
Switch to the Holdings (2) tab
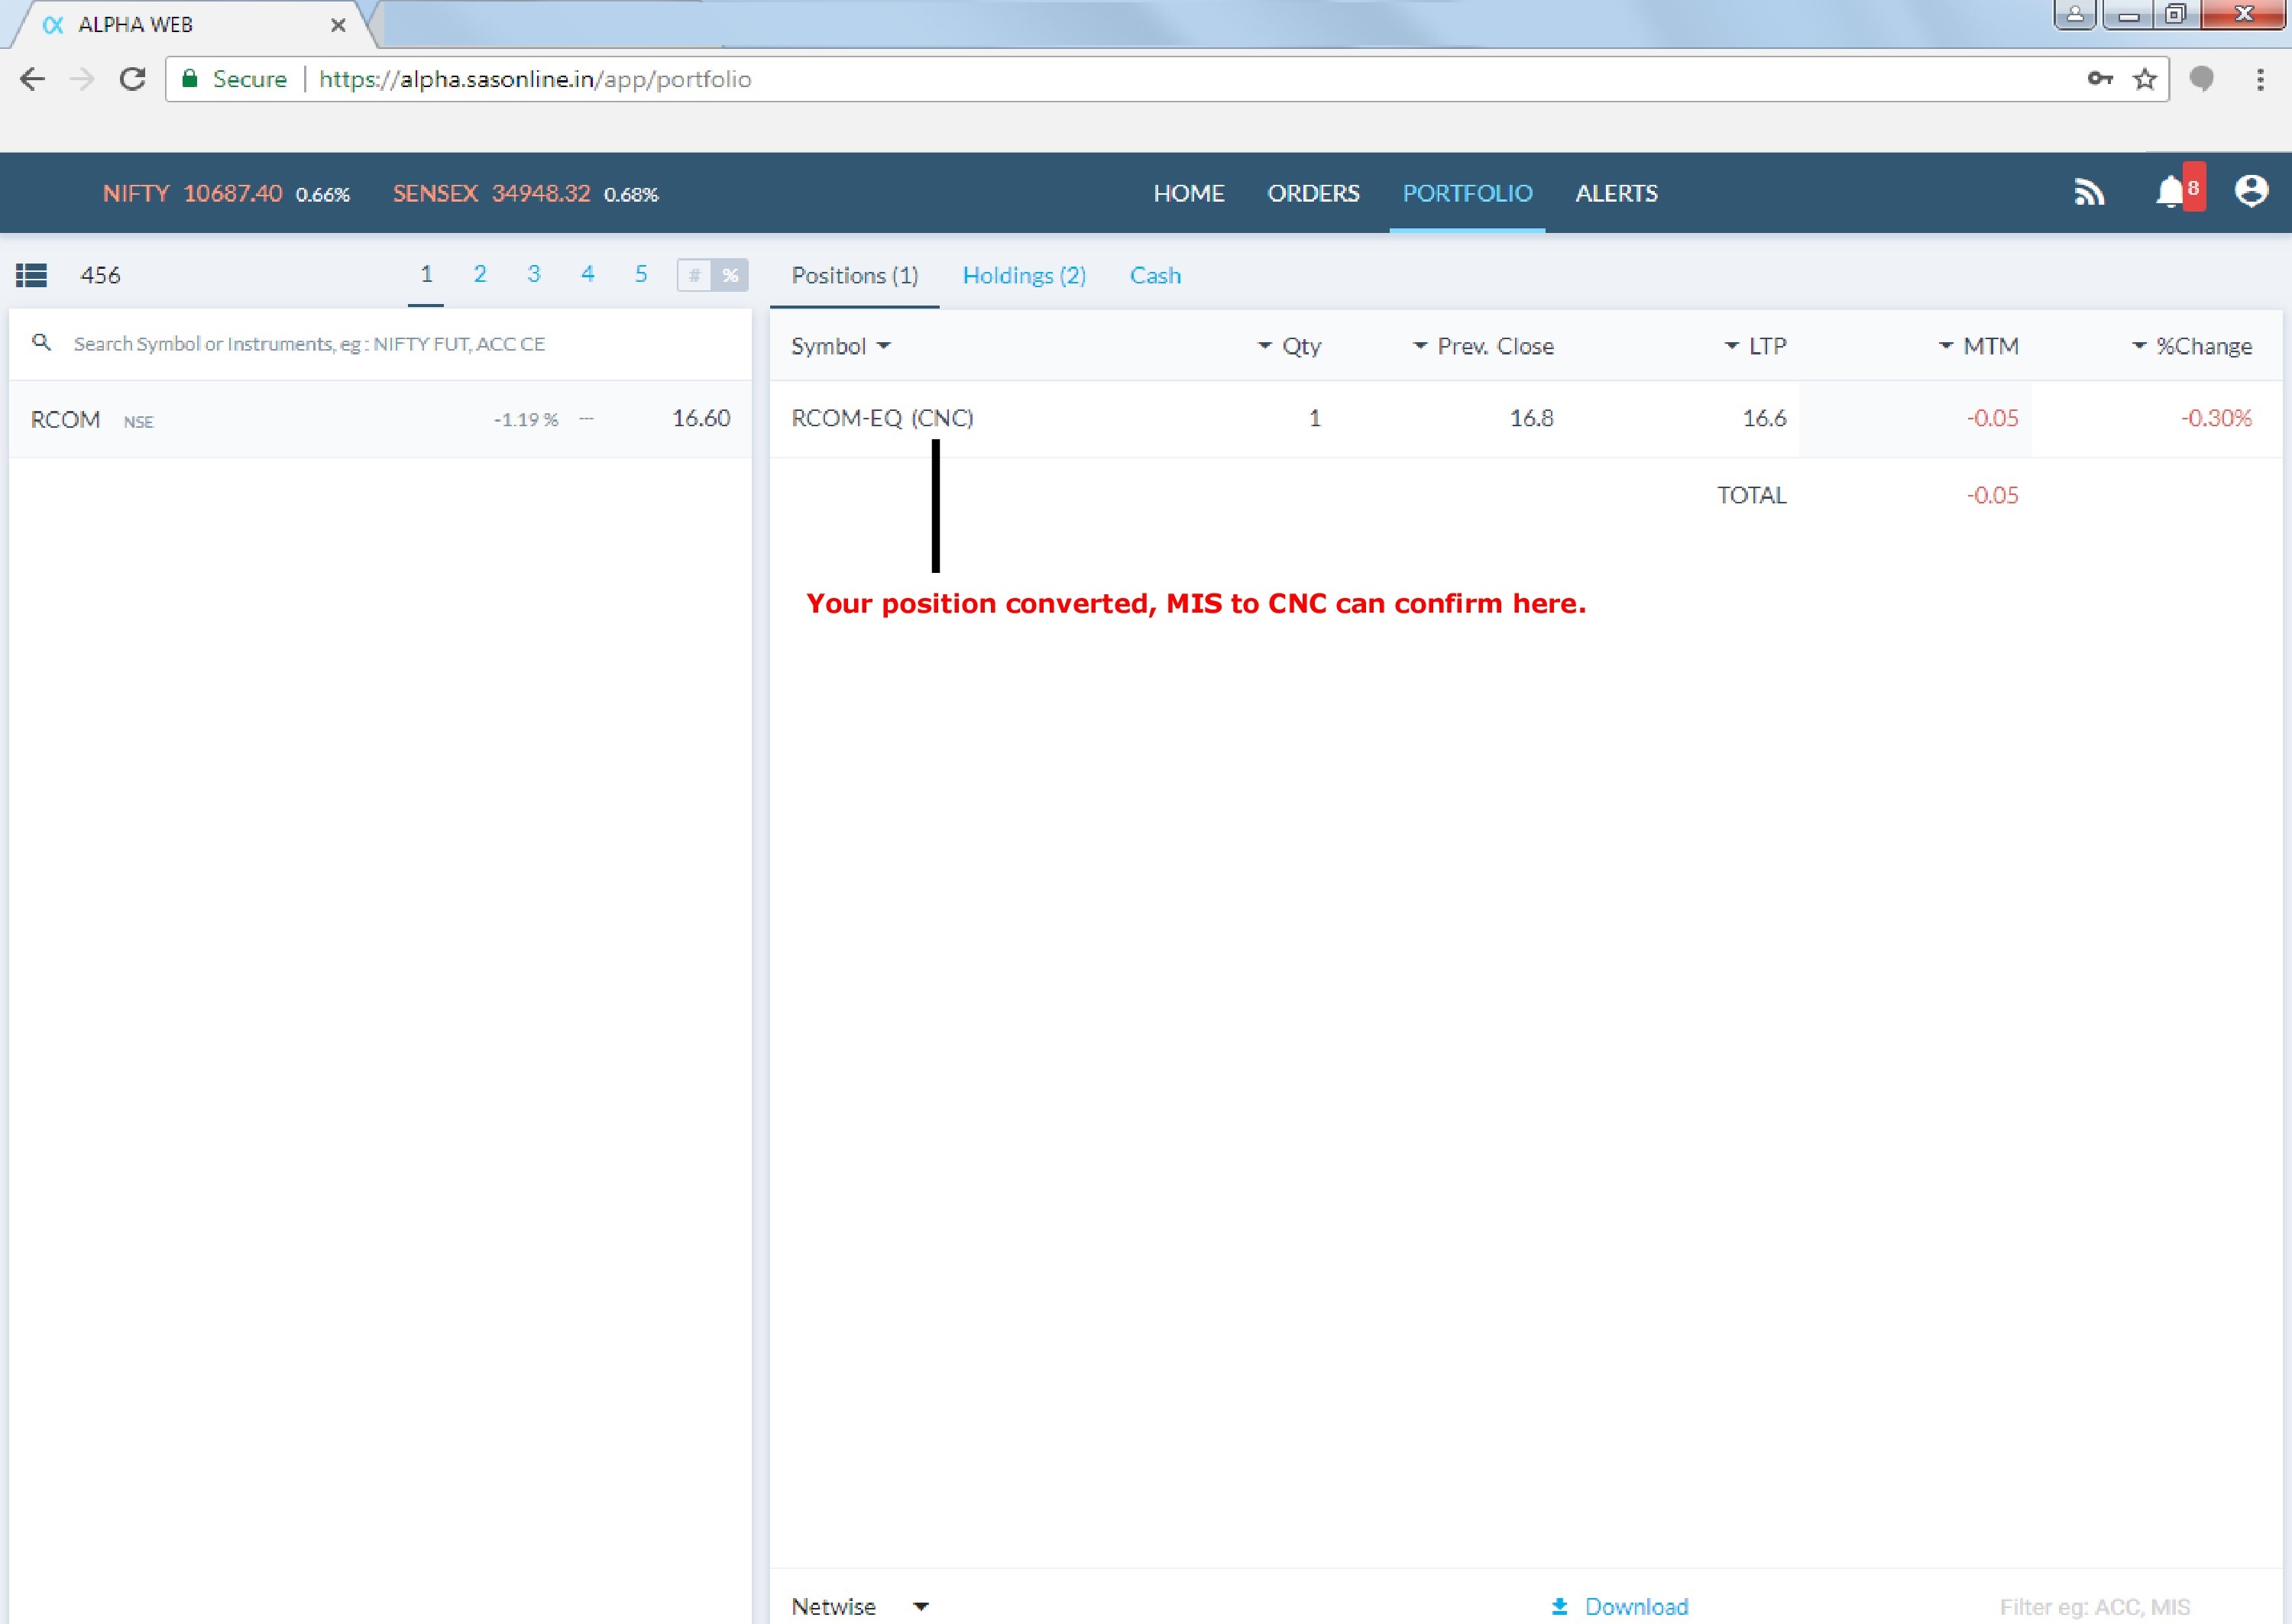(1024, 275)
